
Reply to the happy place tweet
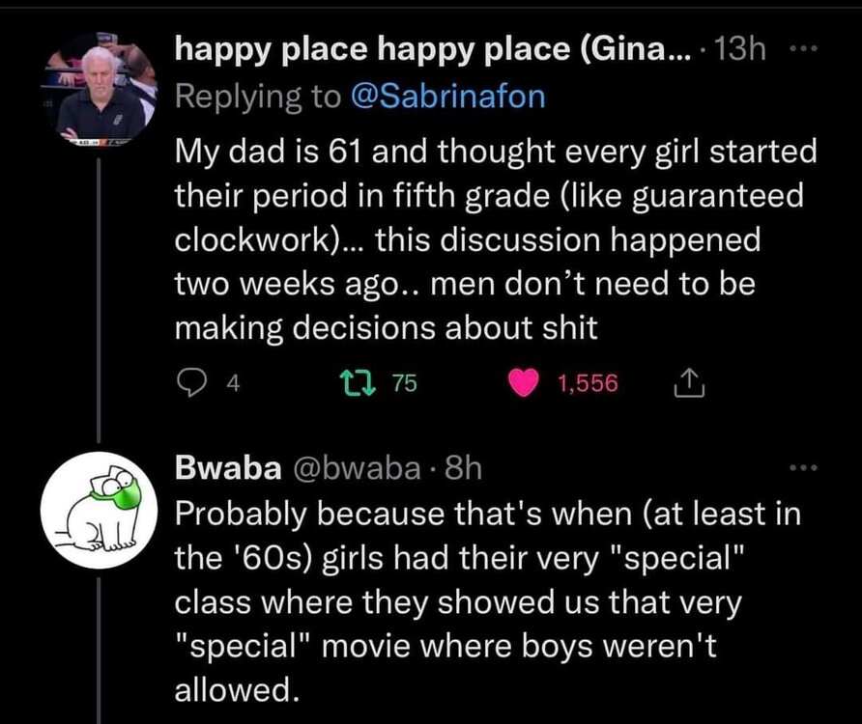click(187, 383)
